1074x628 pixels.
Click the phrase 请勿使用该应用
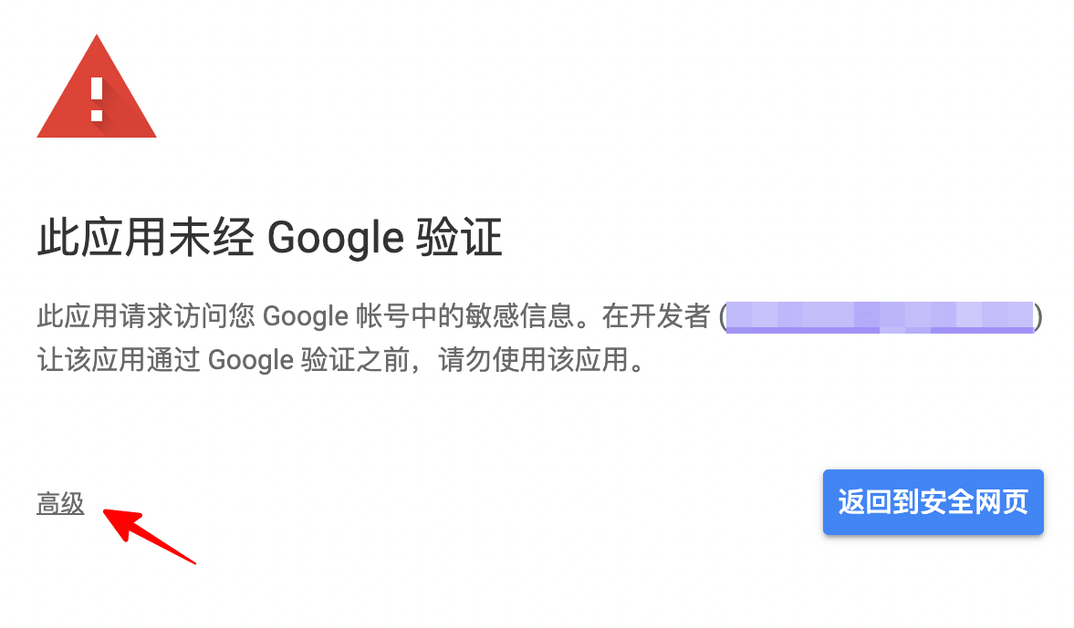tap(534, 359)
